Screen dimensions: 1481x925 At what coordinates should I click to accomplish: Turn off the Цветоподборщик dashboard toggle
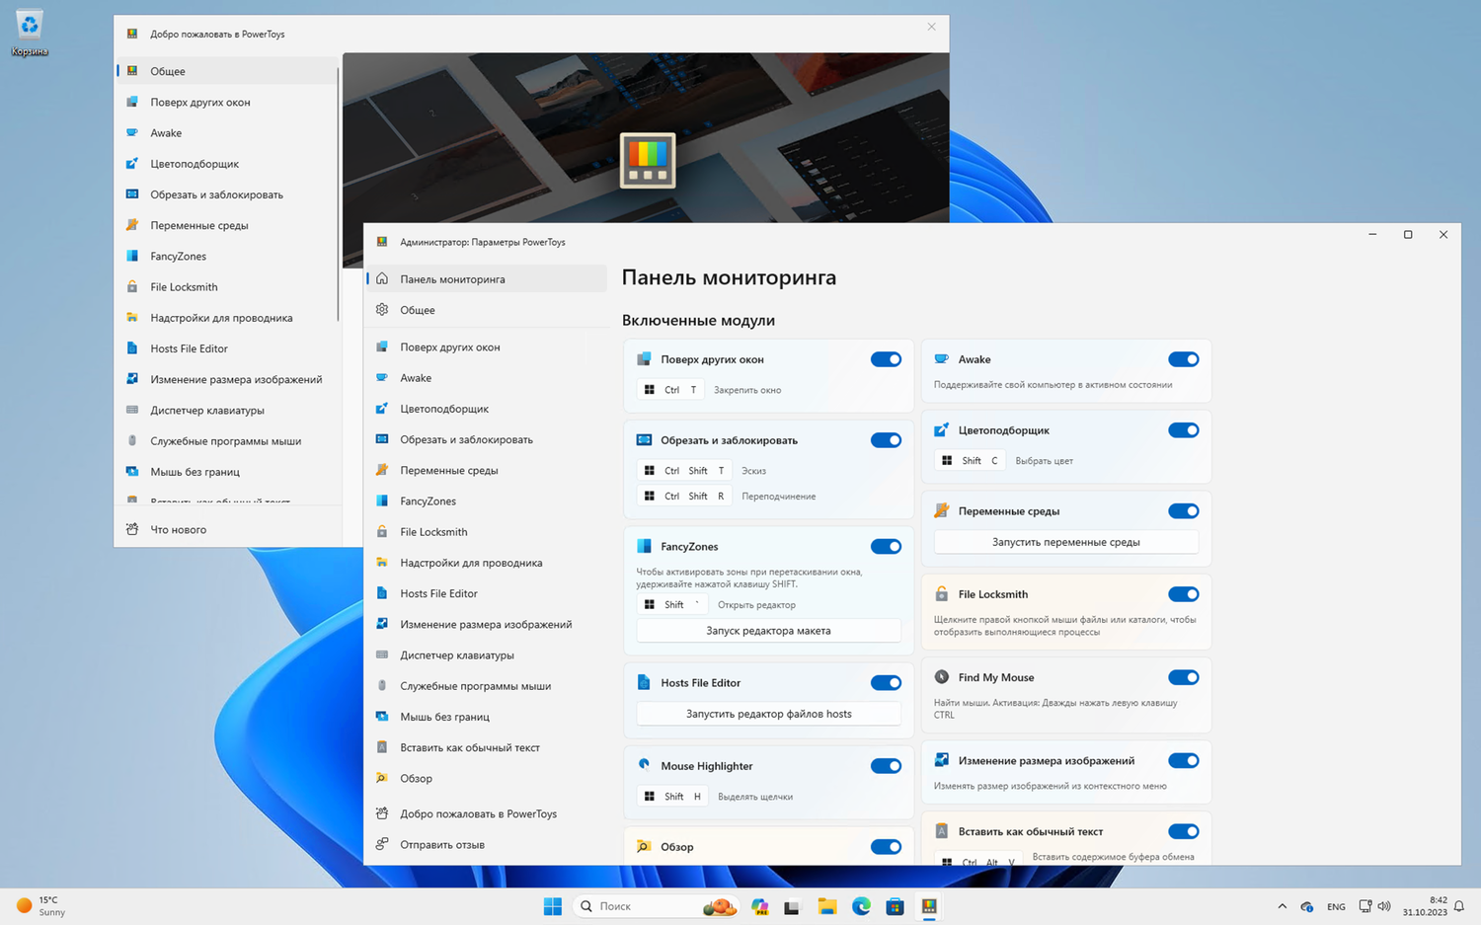tap(1183, 430)
